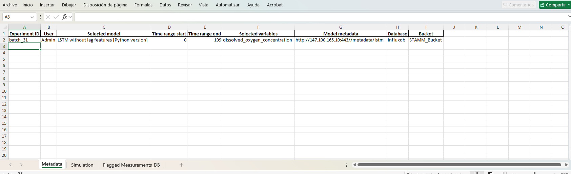
Task: Switch to the Flagged Measurements_DB sheet tab
Action: [131, 165]
